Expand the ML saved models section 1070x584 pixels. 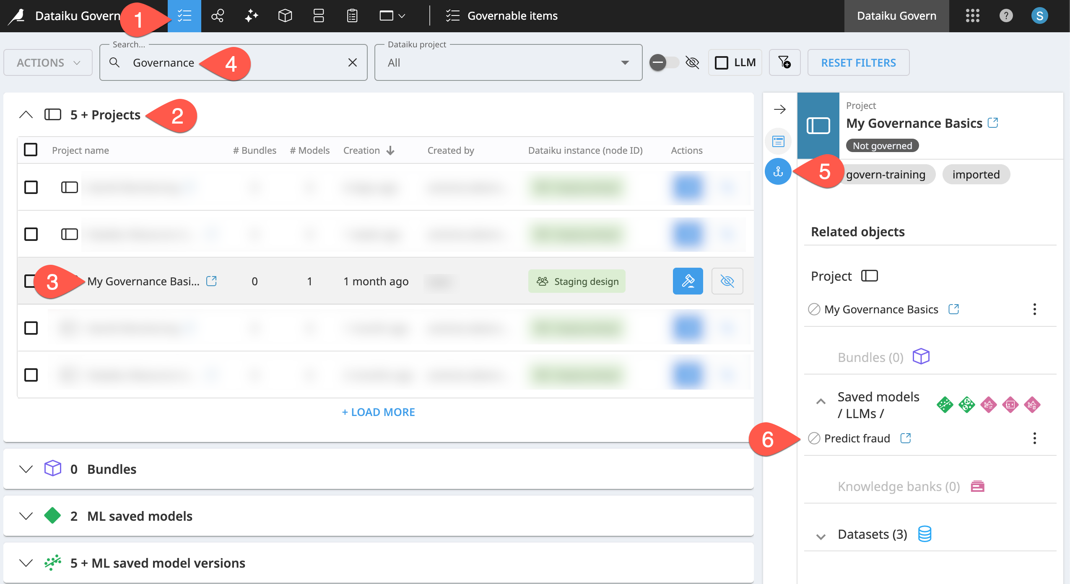pyautogui.click(x=26, y=516)
